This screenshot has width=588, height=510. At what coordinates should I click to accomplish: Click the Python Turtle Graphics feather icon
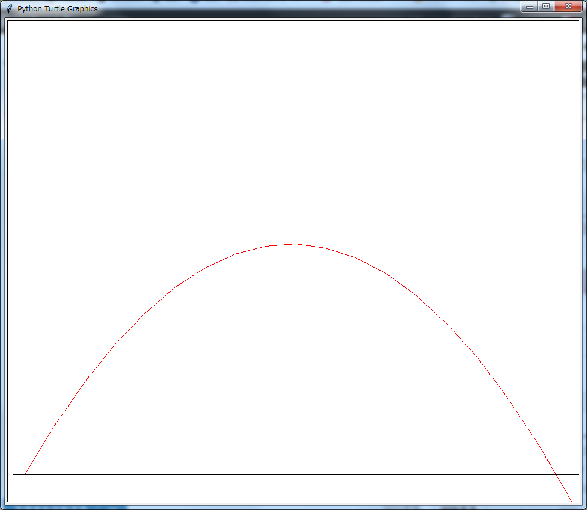tap(10, 8)
